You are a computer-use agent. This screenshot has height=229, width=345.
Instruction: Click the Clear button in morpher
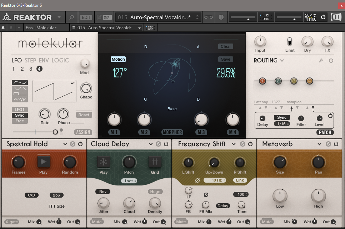tap(225, 46)
